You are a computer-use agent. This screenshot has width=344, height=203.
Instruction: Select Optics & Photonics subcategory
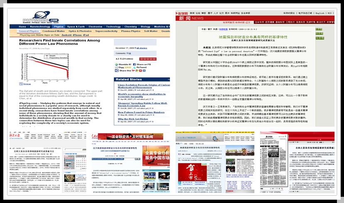pos(80,31)
